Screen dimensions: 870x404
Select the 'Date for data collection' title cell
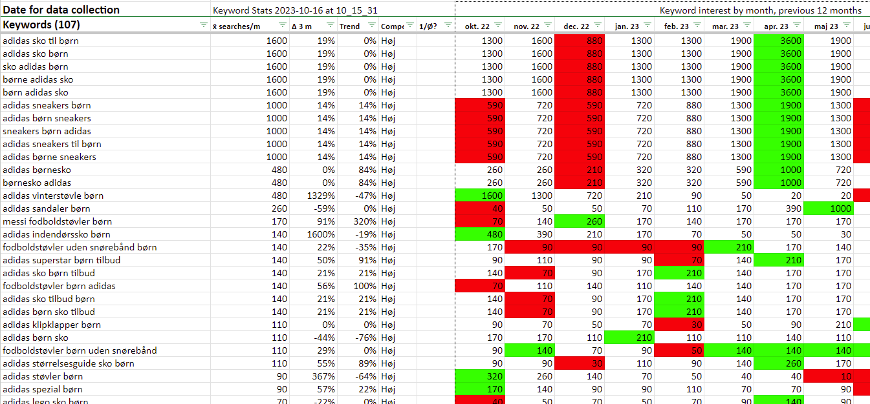61,10
